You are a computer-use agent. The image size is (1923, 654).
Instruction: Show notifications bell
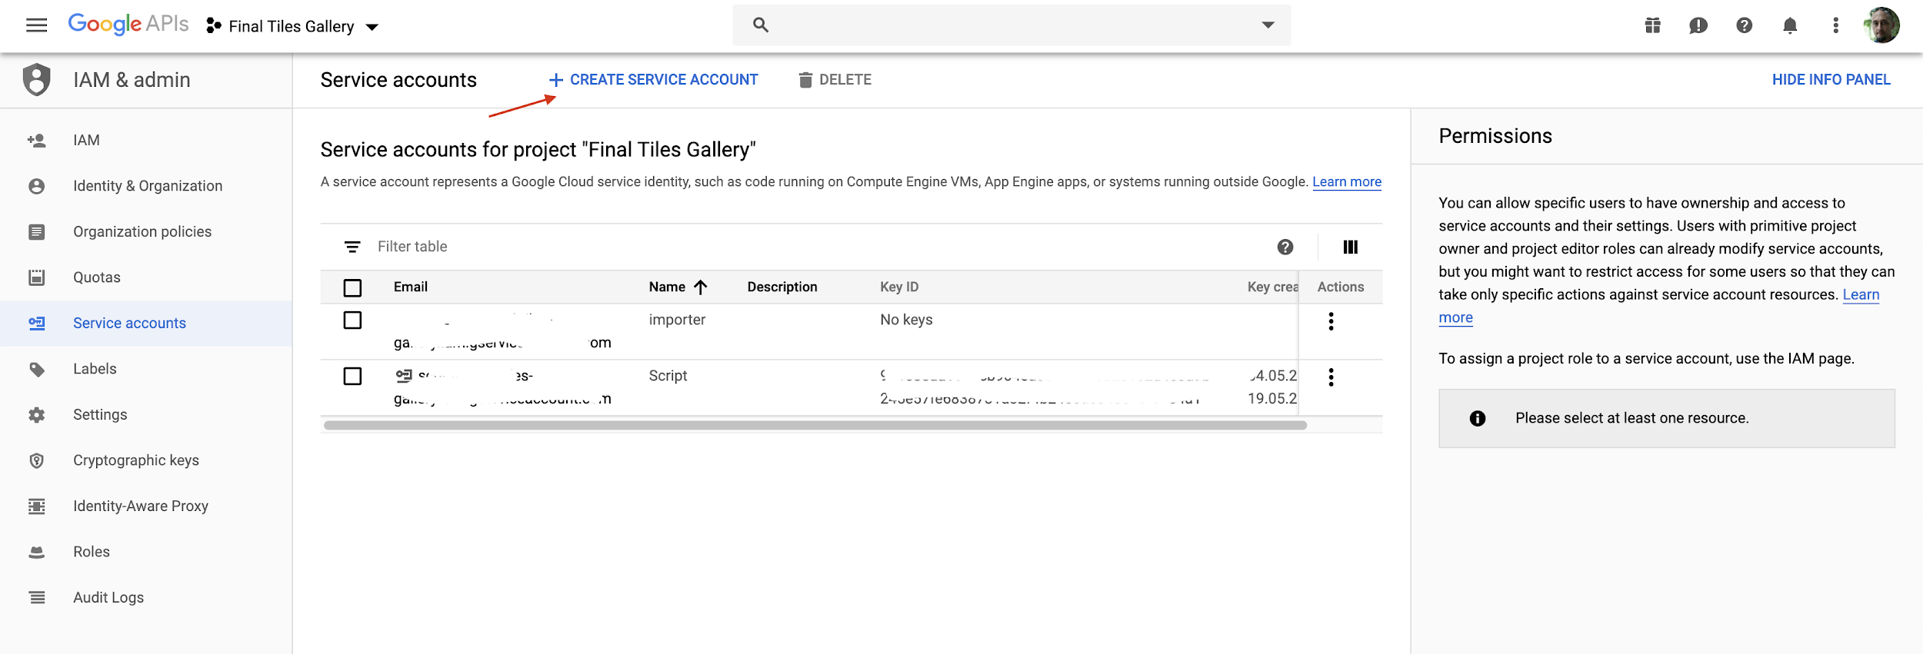pyautogui.click(x=1790, y=25)
